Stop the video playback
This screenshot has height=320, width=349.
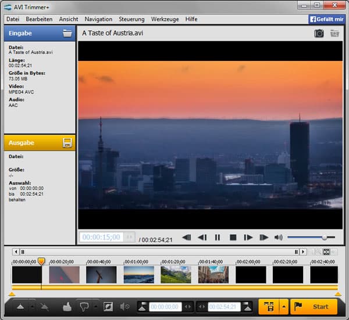pyautogui.click(x=233, y=237)
